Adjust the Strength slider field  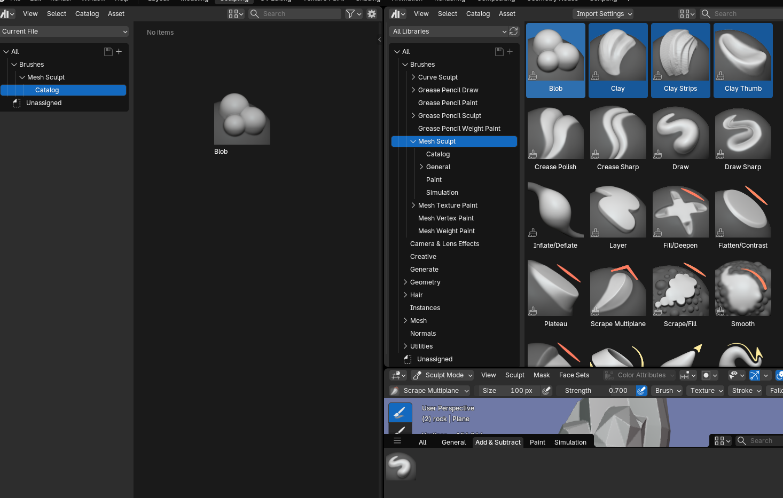[x=596, y=391]
